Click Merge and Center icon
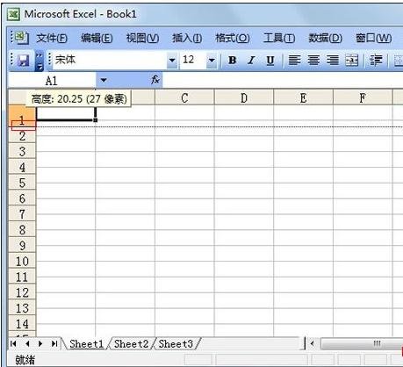 coord(352,61)
